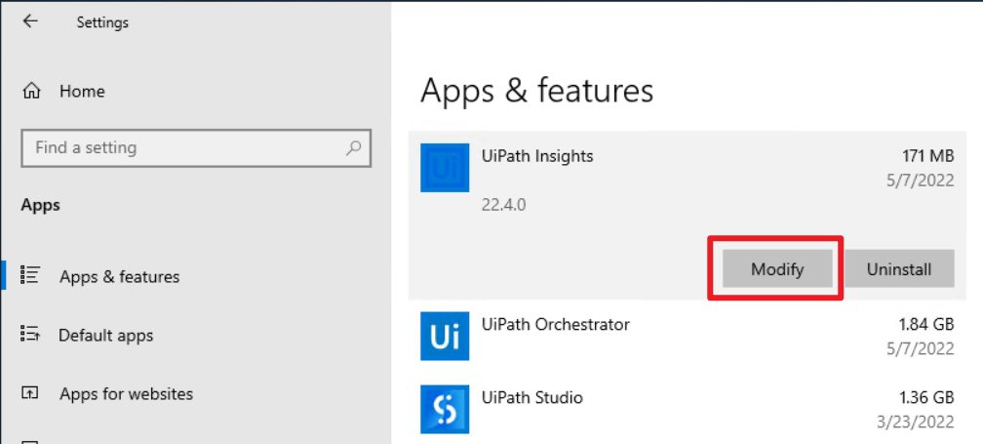This screenshot has height=444, width=983.
Task: Focus the Find a setting search box
Action: 196,148
